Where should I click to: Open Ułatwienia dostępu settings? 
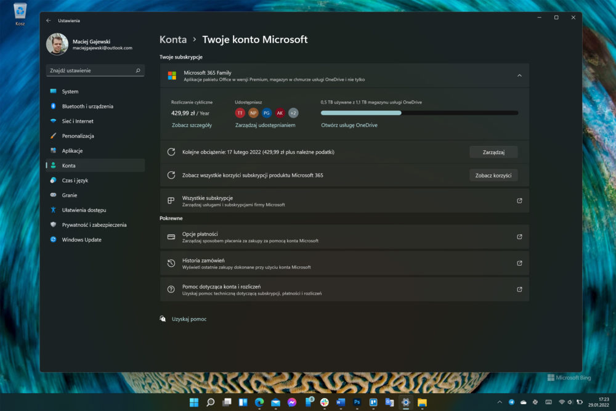(95, 210)
